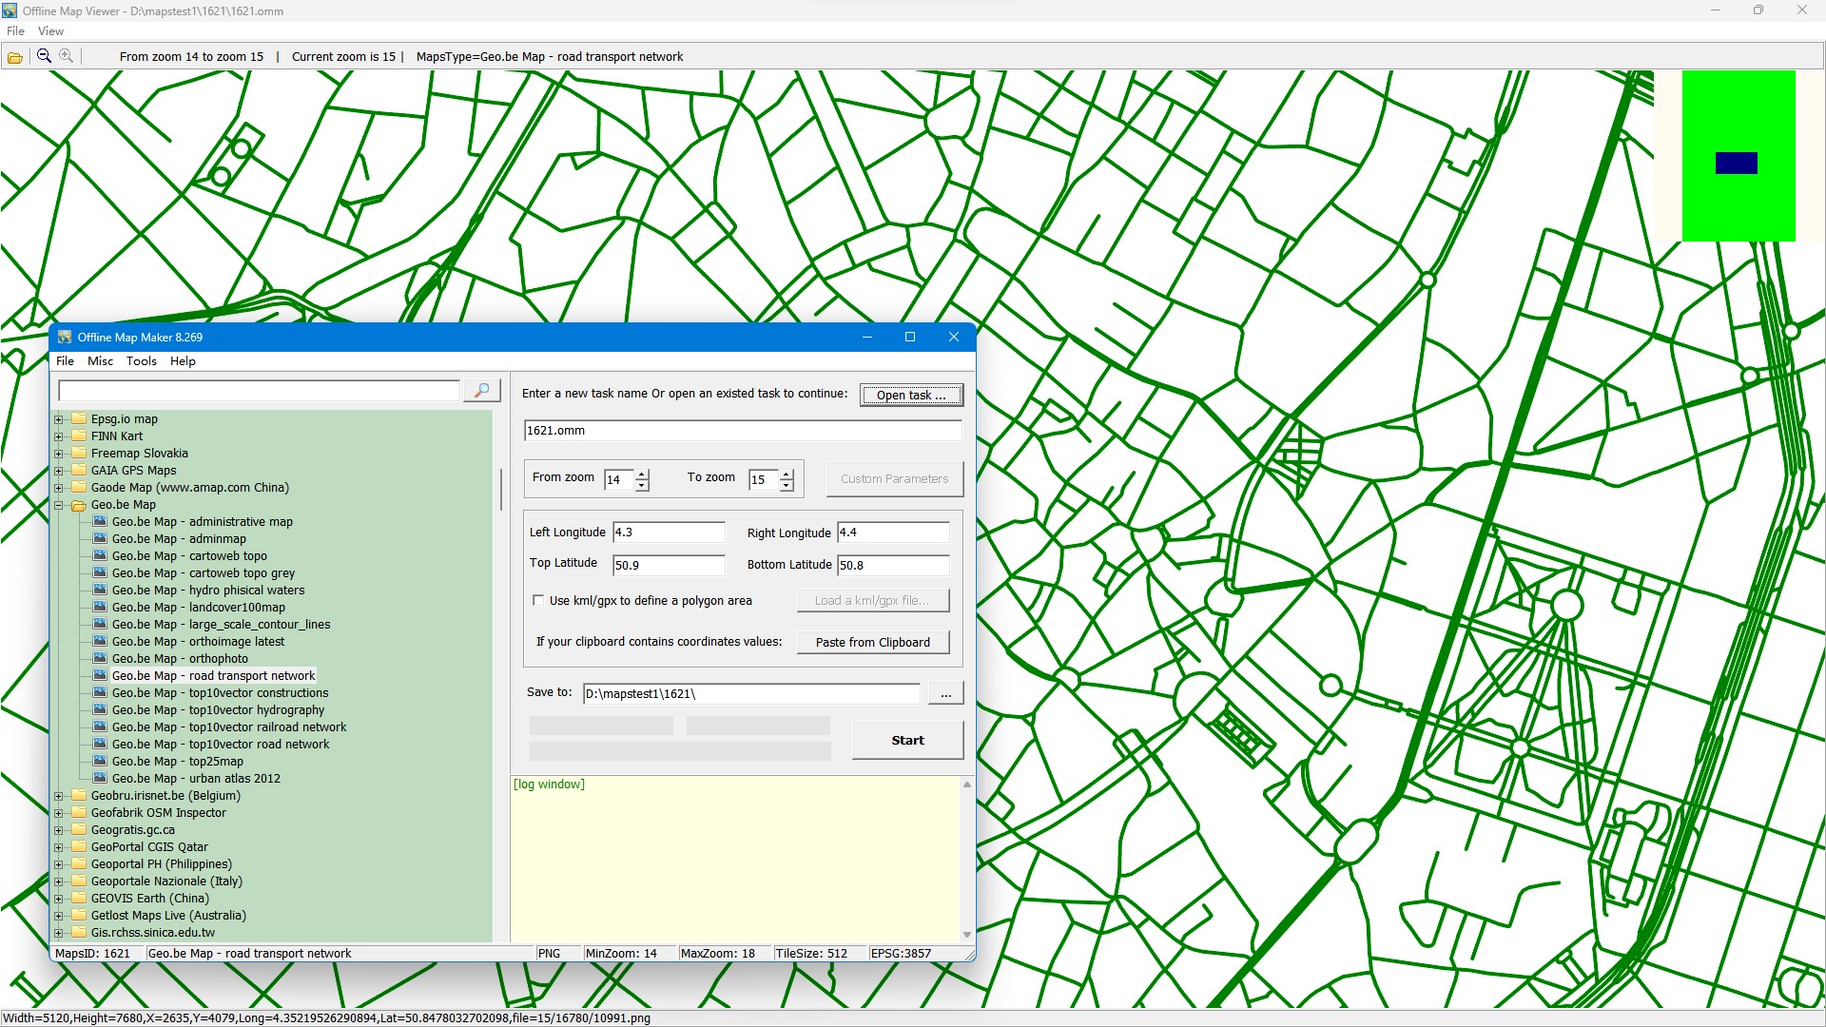Click the icon beside Geo.be Map - adminmap
This screenshot has height=1027, width=1826.
[x=100, y=538]
